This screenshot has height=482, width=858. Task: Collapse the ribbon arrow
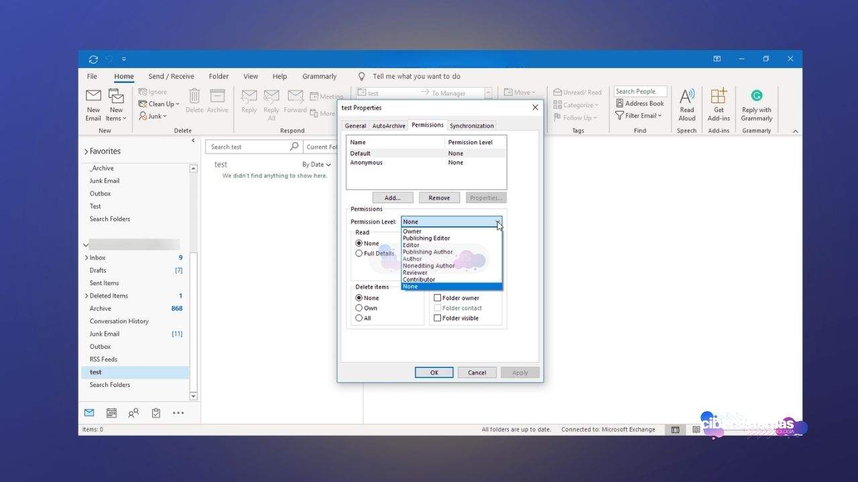coord(796,131)
